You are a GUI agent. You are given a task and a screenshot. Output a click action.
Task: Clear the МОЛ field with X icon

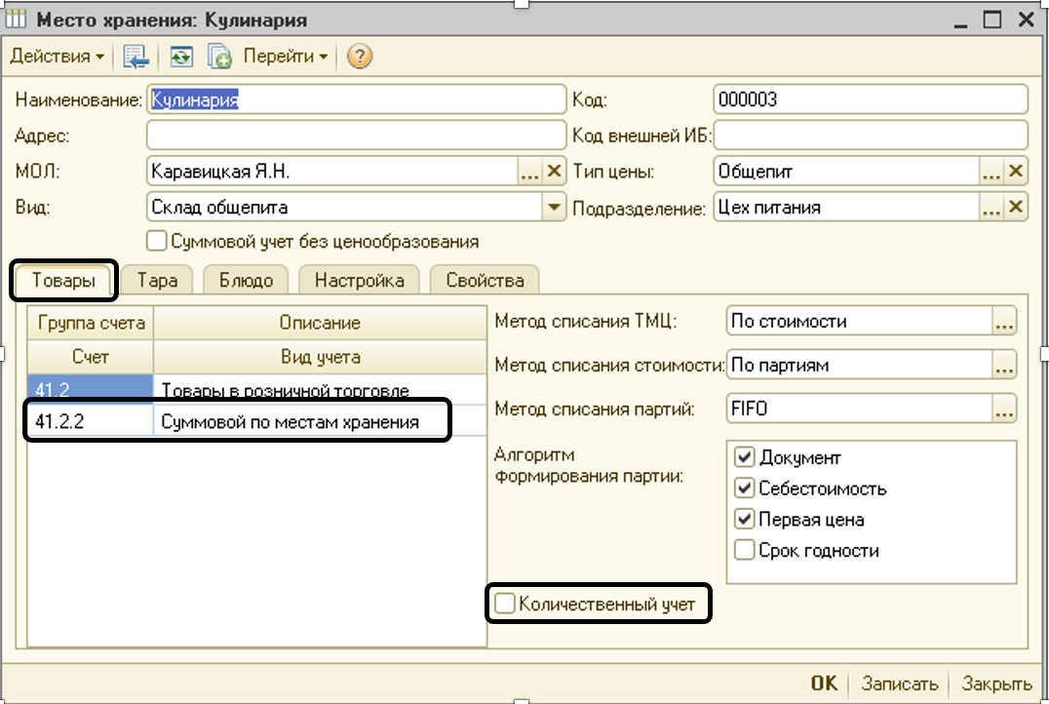pos(555,172)
